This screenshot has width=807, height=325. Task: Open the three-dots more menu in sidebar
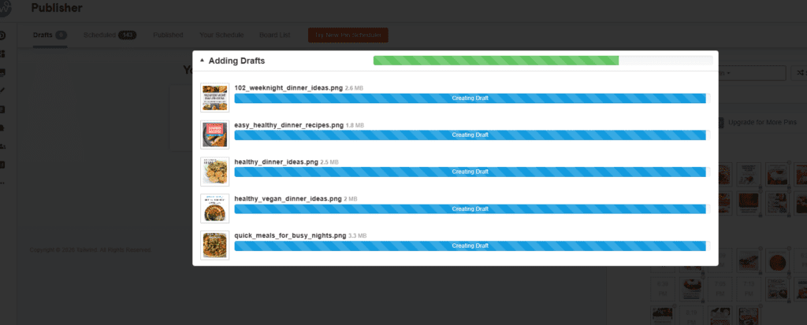click(x=3, y=183)
